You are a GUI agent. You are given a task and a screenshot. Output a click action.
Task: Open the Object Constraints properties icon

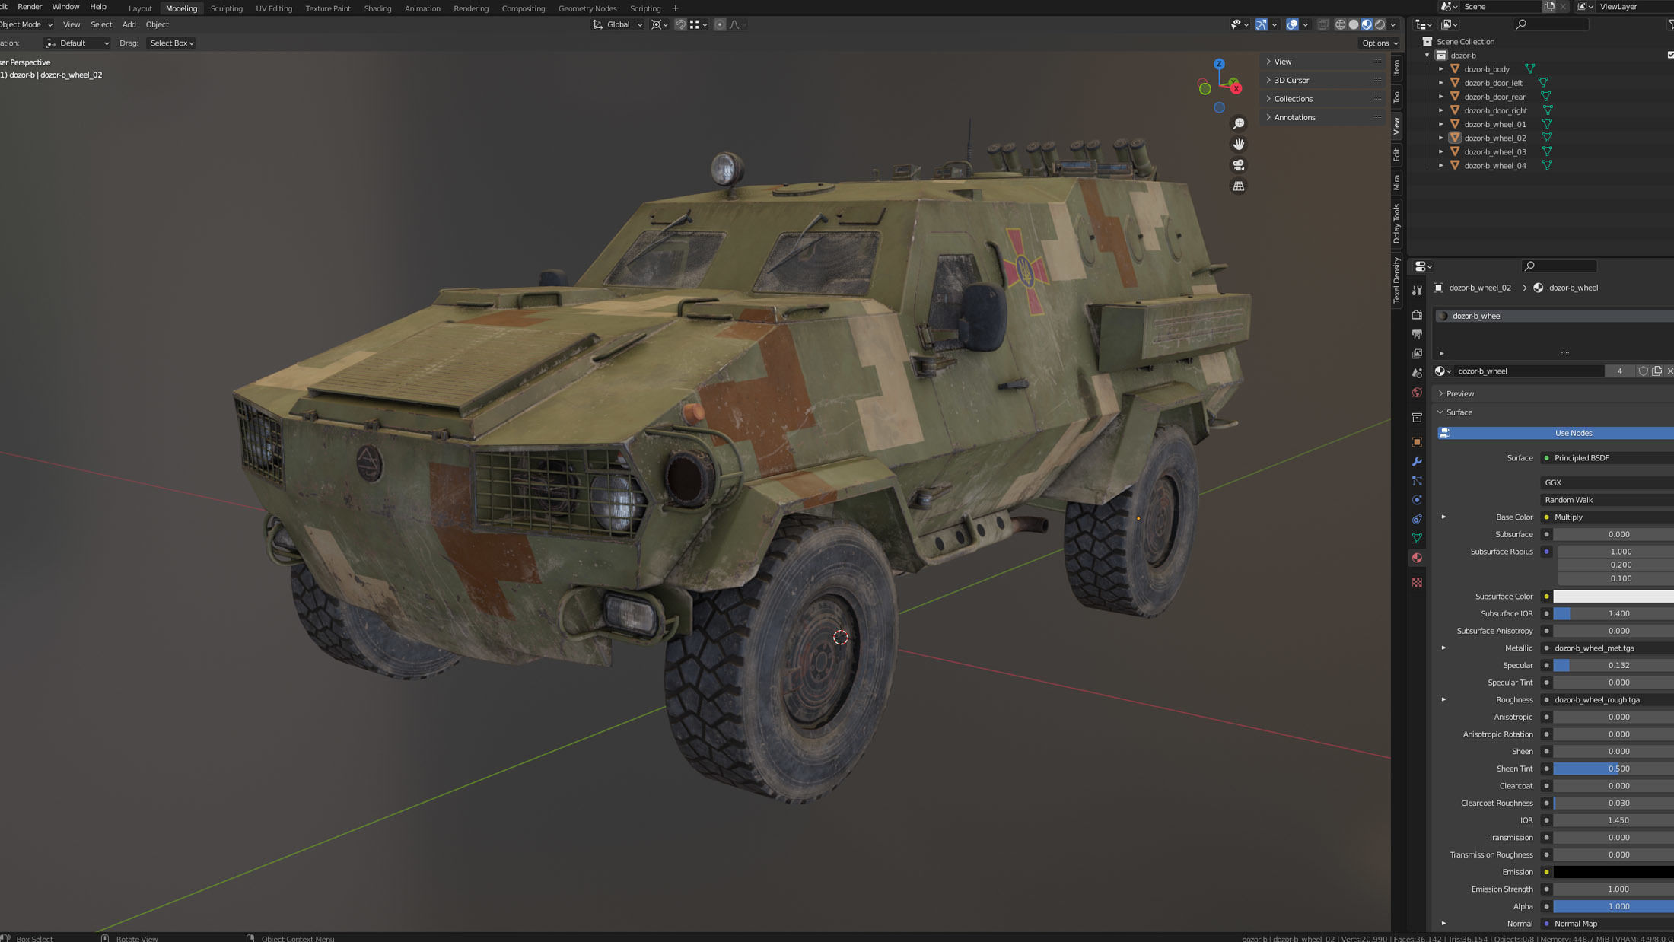point(1417,520)
